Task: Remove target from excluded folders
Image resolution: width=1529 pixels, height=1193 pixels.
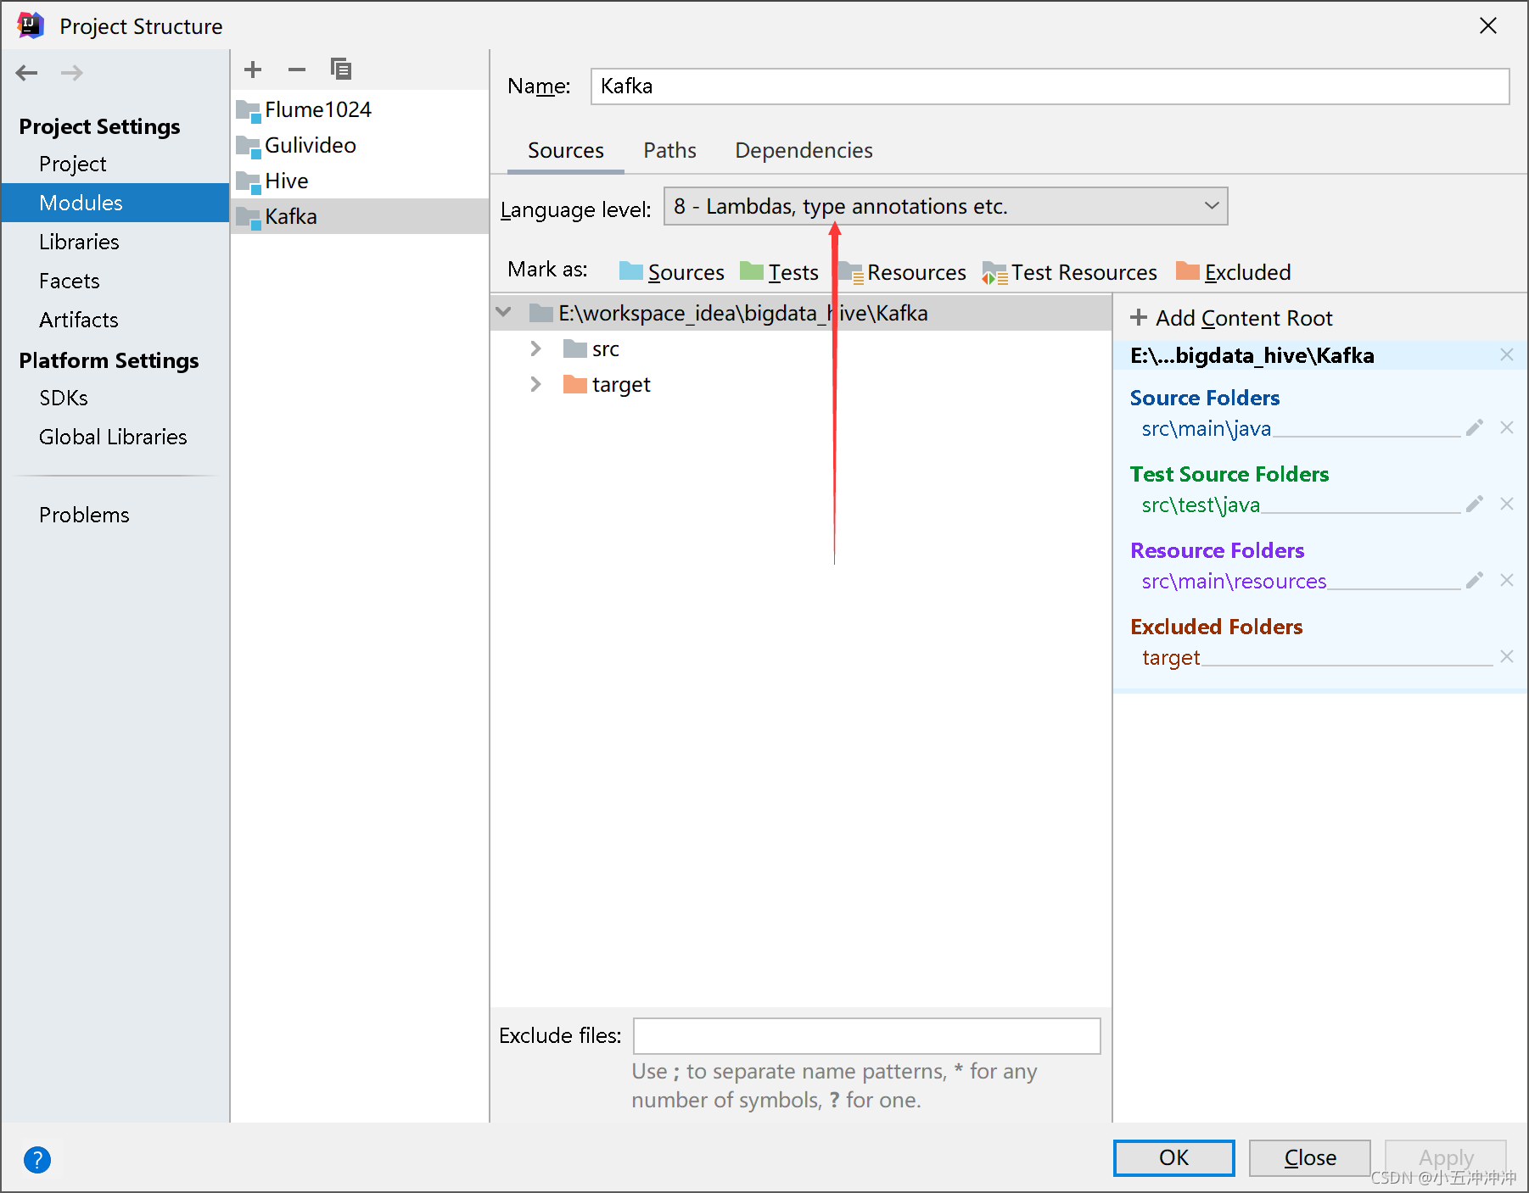Action: (1507, 656)
